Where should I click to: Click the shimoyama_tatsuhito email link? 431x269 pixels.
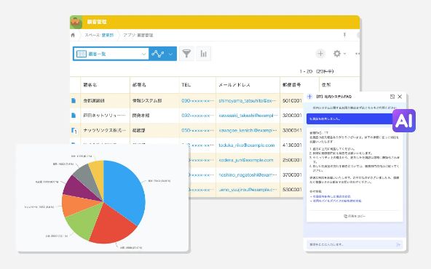(x=247, y=101)
